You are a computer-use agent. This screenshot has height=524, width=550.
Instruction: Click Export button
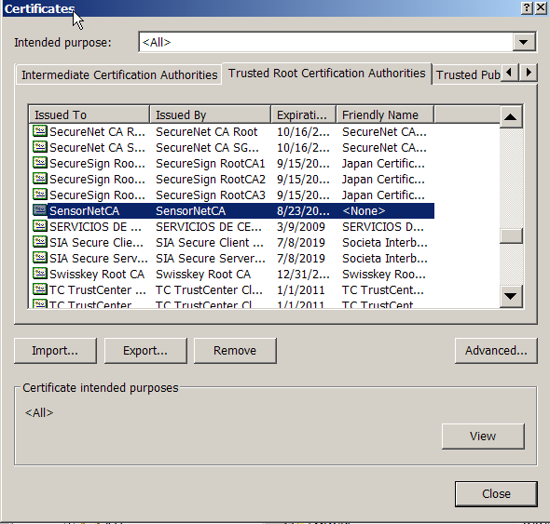[145, 351]
